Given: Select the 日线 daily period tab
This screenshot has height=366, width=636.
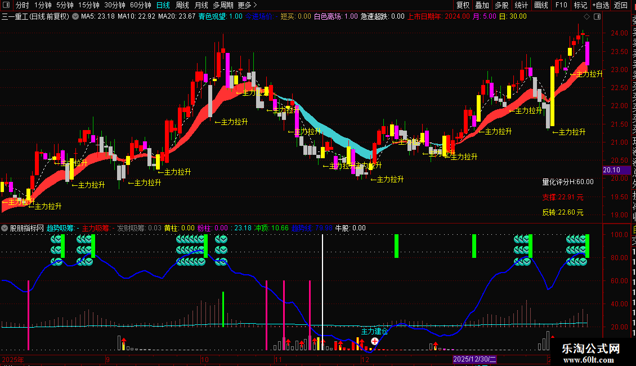Looking at the screenshot, I should pos(163,5).
